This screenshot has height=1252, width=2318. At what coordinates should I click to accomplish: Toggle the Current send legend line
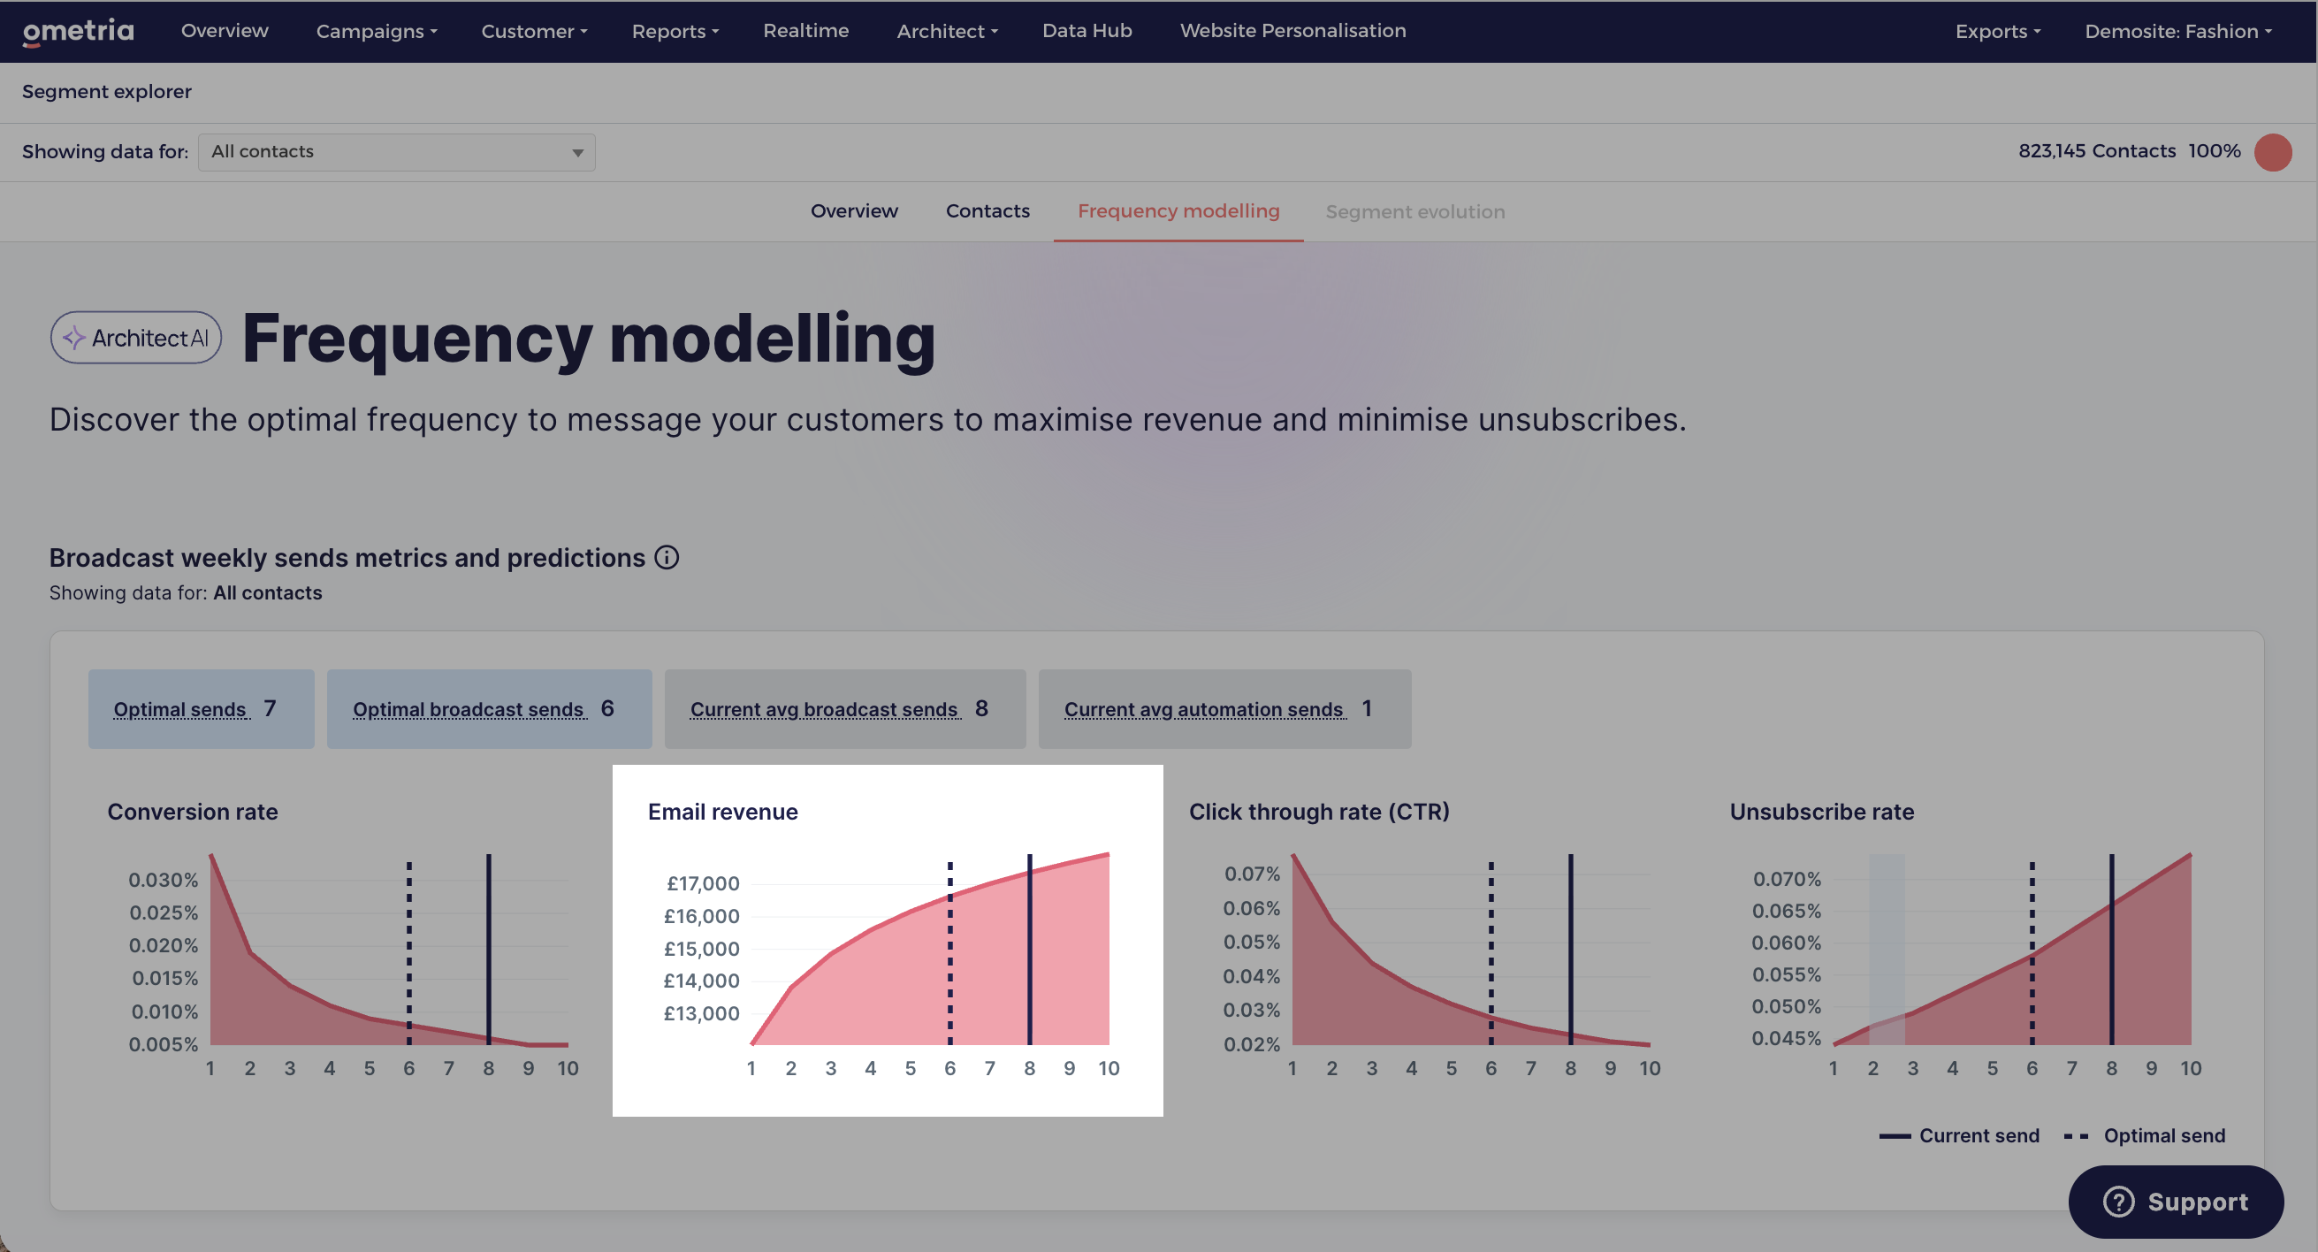pyautogui.click(x=1959, y=1136)
